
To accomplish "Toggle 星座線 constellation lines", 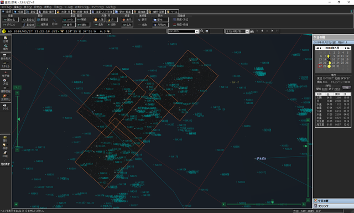I will click(28, 25).
